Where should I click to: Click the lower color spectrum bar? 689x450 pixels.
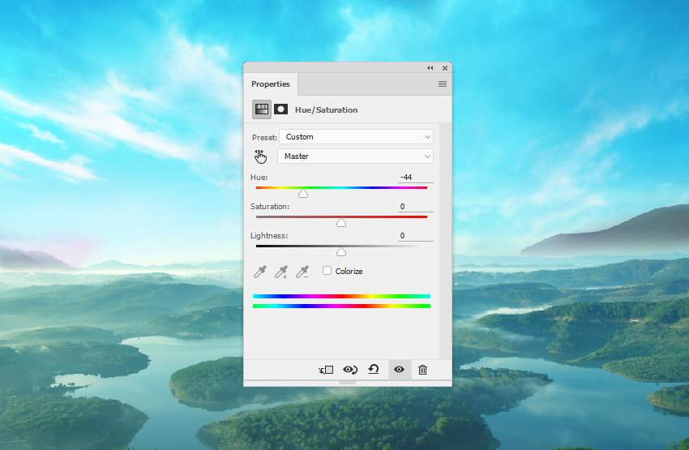coord(341,306)
